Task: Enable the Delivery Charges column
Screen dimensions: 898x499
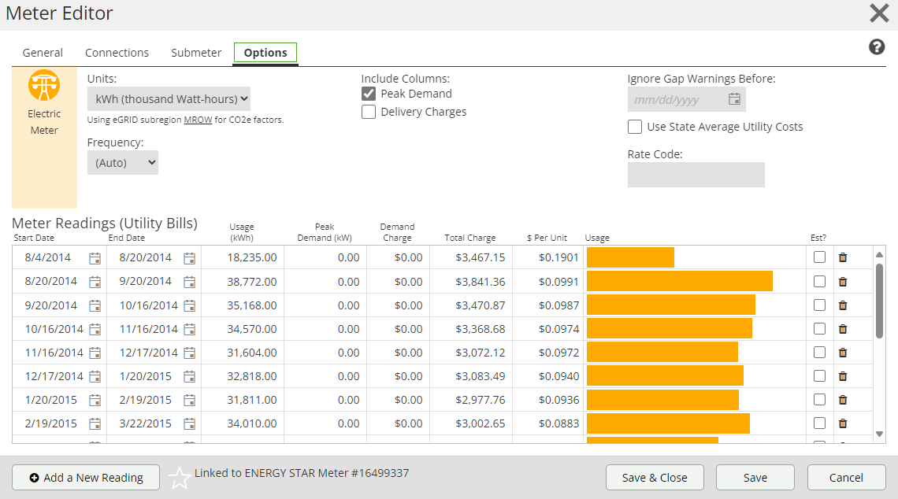Action: pyautogui.click(x=369, y=112)
